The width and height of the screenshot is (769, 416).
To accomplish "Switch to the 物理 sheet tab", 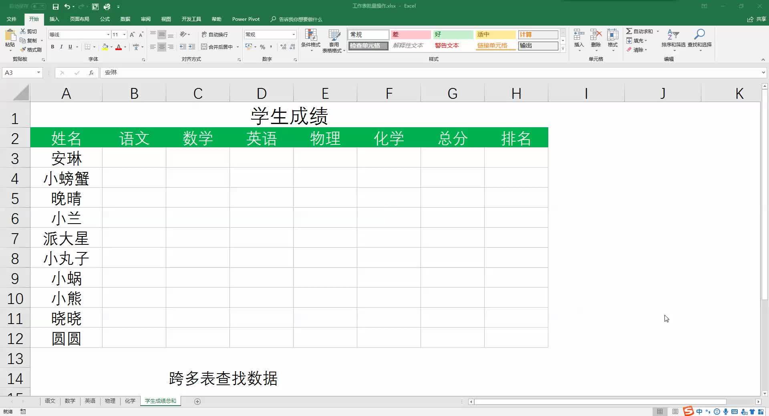I will coord(110,401).
